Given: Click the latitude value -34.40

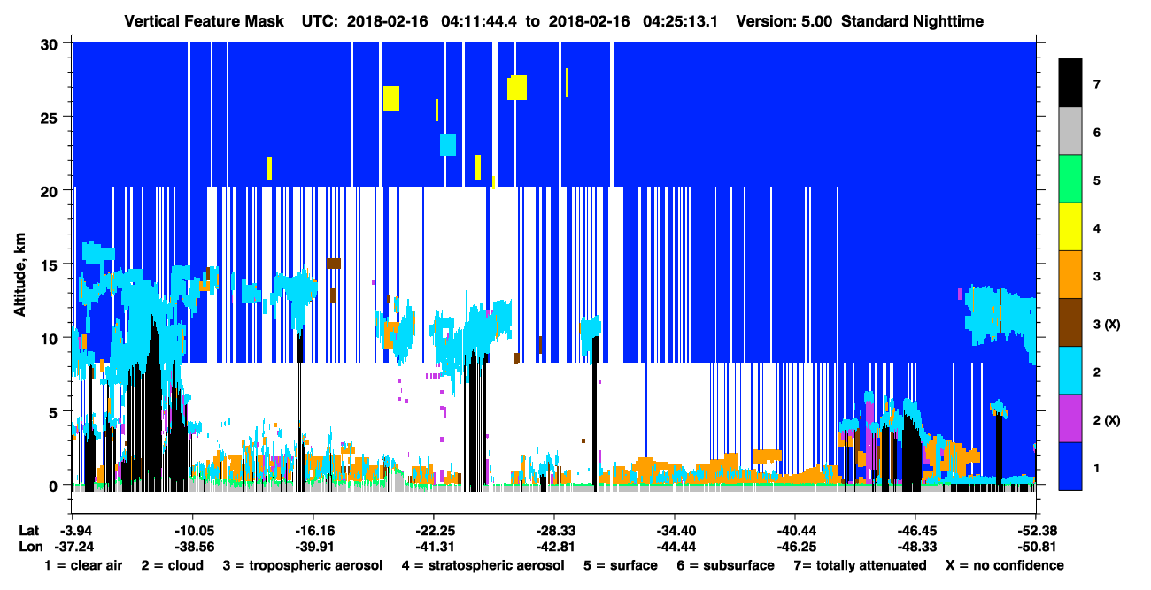Looking at the screenshot, I should (674, 530).
